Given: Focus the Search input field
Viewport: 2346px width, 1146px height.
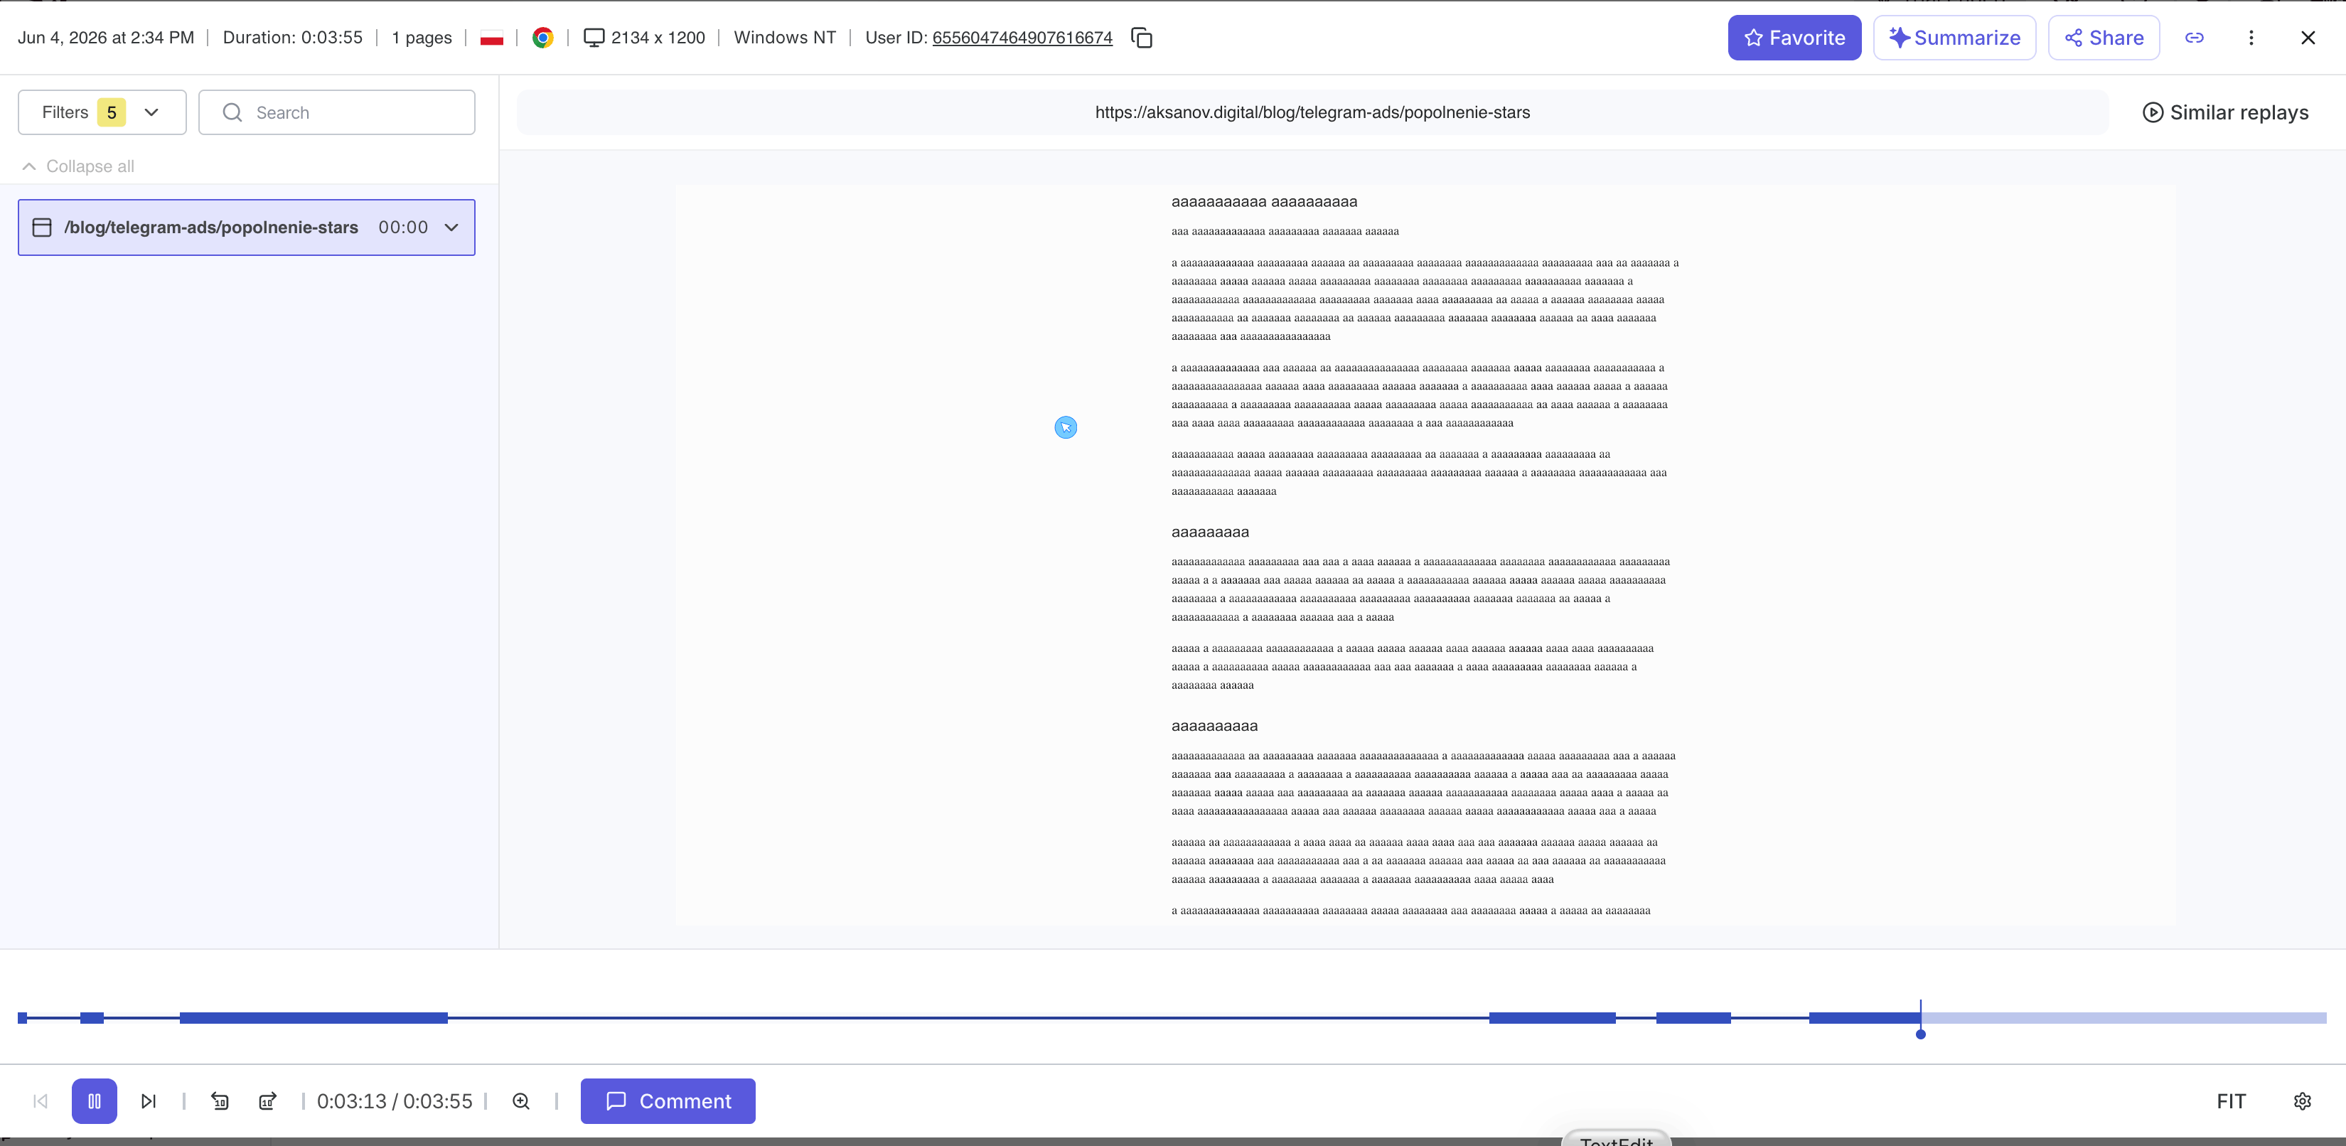Looking at the screenshot, I should 337,112.
